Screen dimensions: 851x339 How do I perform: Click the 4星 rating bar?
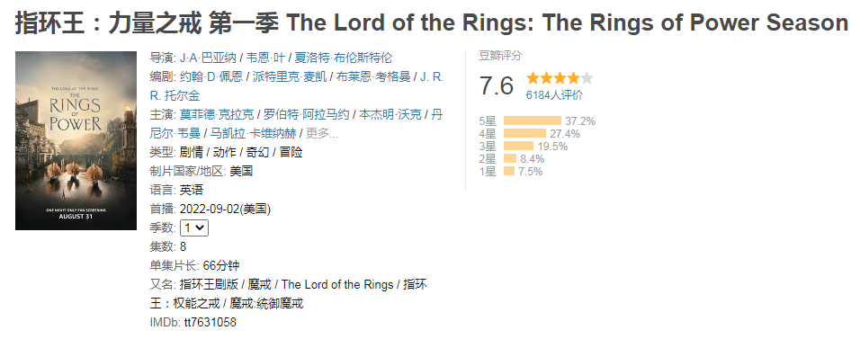(524, 133)
